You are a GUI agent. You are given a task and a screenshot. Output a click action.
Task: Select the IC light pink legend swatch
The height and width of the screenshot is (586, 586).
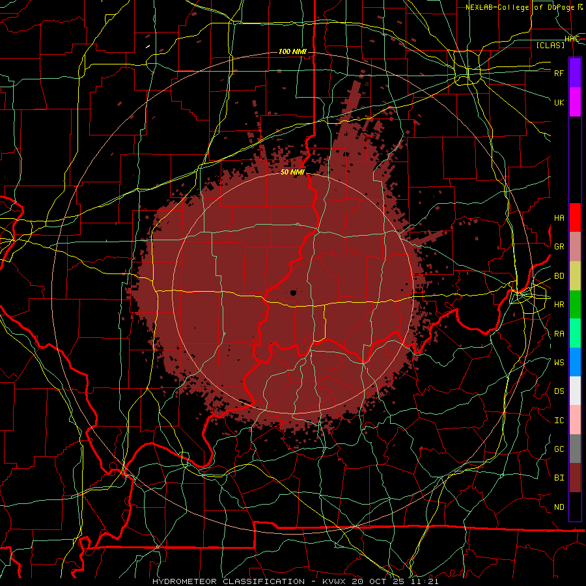575,420
